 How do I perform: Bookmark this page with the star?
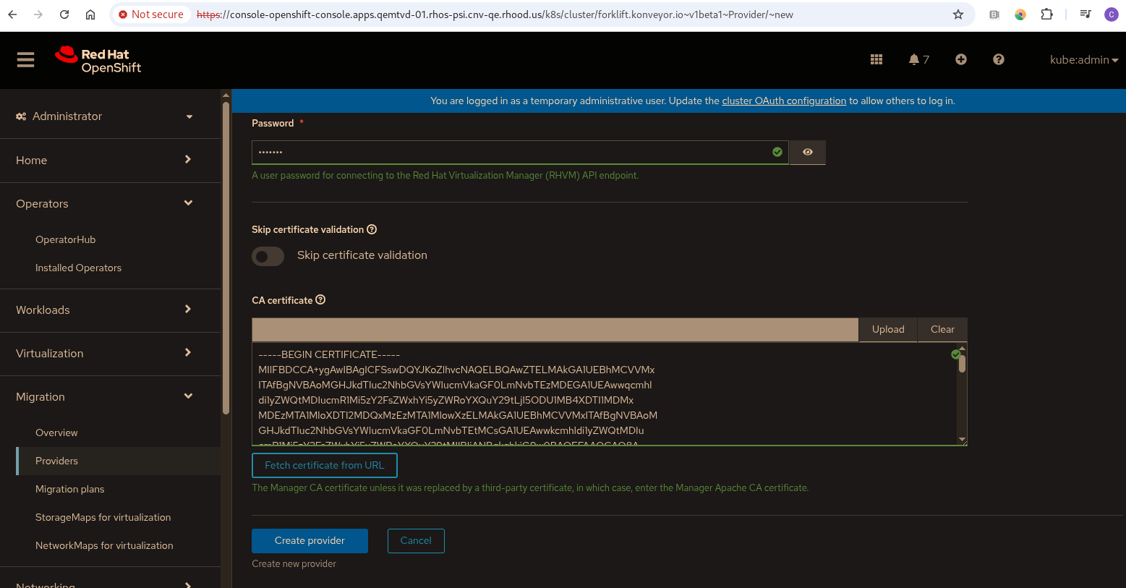click(x=958, y=14)
